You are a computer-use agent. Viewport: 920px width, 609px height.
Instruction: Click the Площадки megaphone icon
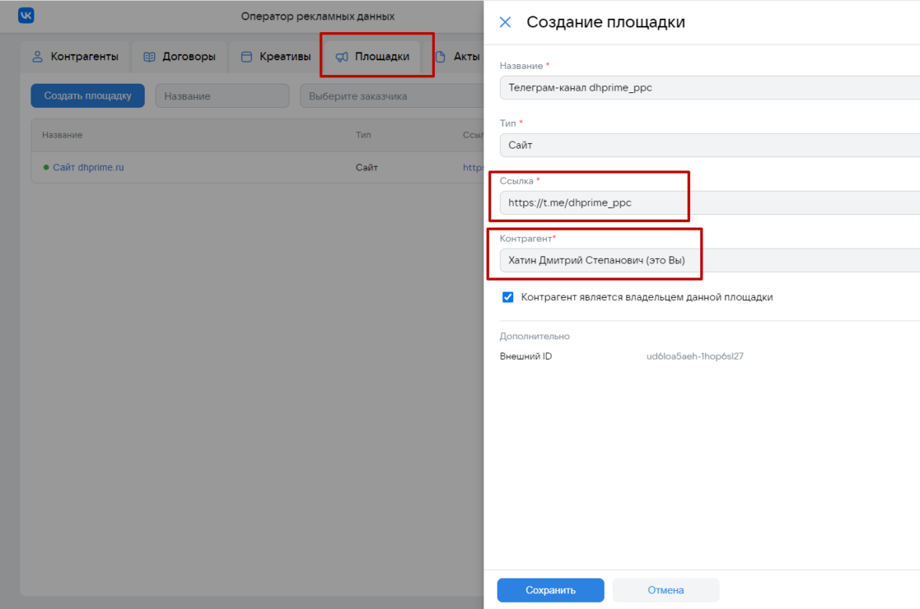(342, 57)
